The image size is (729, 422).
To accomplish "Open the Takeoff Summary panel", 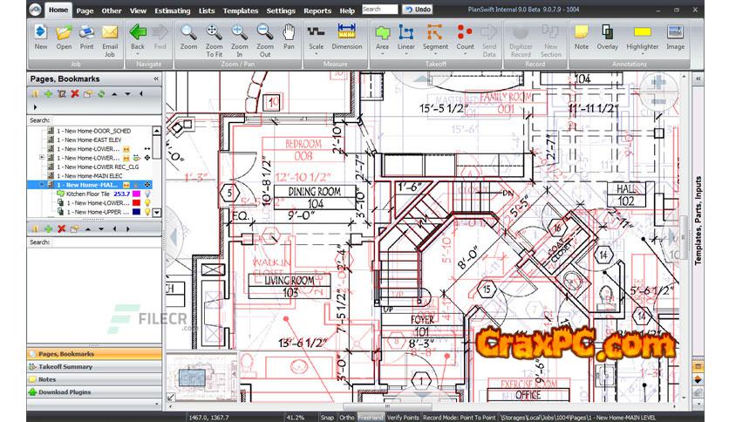I will click(65, 367).
